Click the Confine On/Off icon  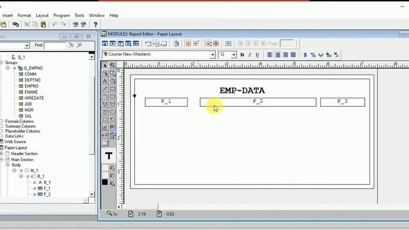coord(189,43)
